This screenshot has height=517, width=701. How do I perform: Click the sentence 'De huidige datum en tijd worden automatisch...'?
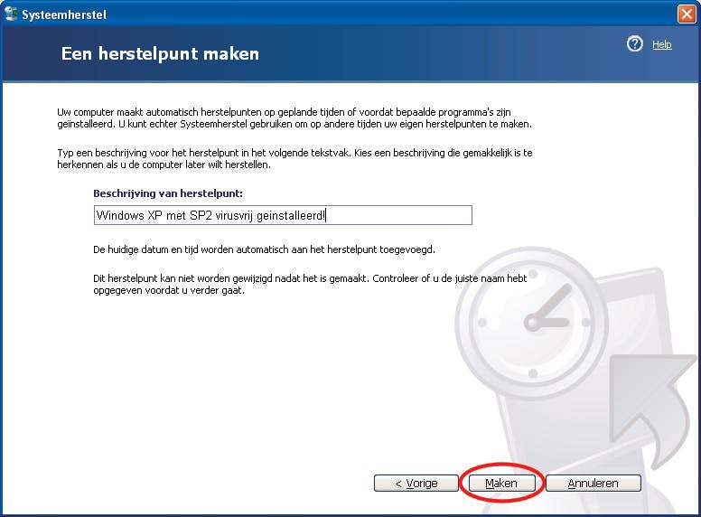(x=264, y=249)
